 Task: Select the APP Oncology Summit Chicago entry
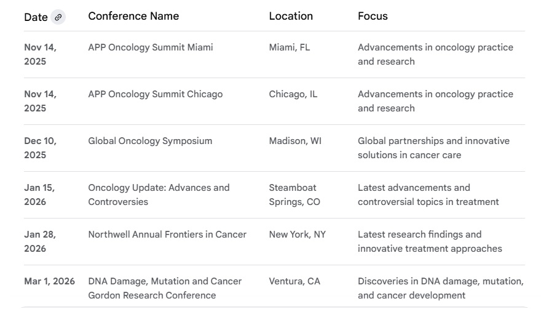[156, 94]
